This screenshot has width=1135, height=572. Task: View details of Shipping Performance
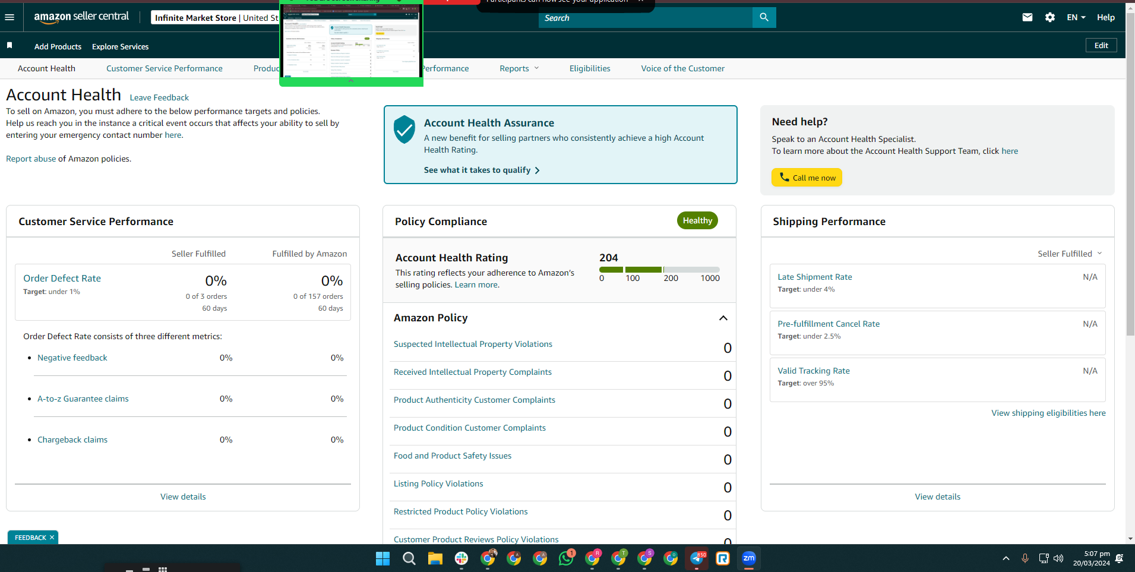pos(937,497)
